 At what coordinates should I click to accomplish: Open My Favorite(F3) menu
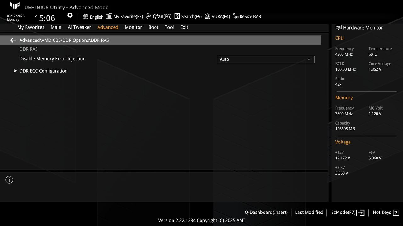click(128, 17)
